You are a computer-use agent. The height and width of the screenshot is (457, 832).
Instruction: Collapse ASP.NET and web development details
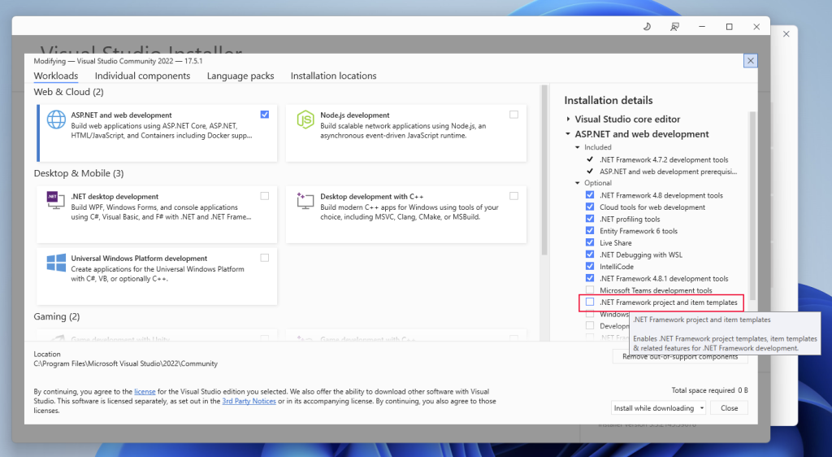[568, 133]
